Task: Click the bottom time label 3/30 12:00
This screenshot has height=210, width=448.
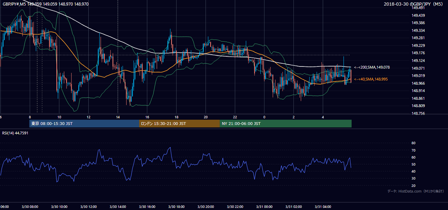Action: pyautogui.click(x=88, y=207)
